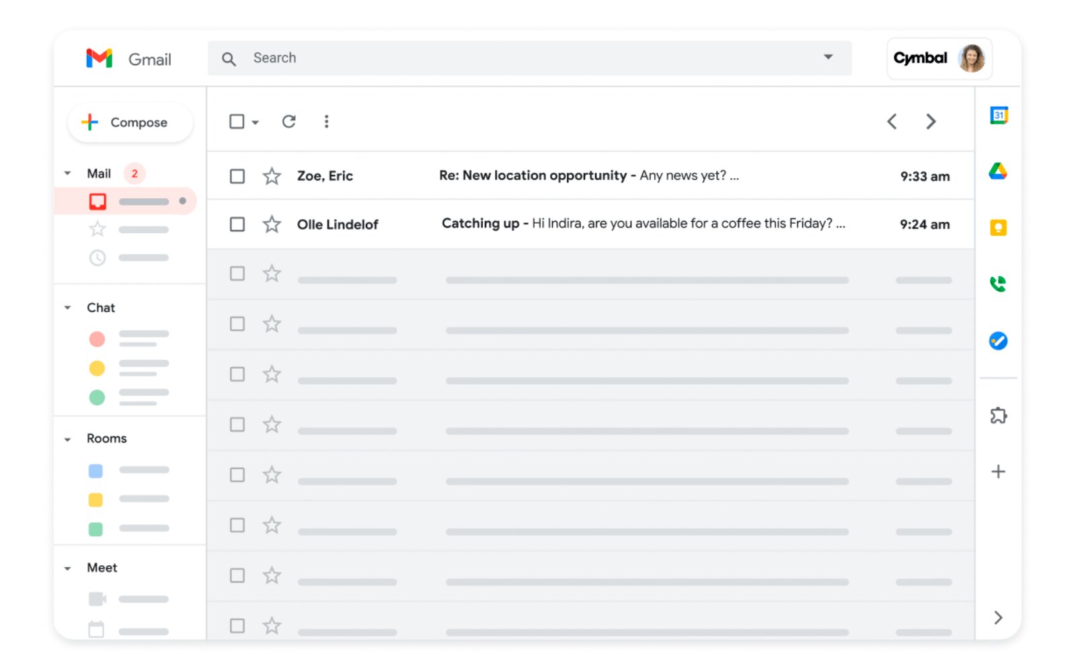Image resolution: width=1076 pixels, height=672 pixels.
Task: Collapse the Meet section arrow
Action: coord(67,569)
